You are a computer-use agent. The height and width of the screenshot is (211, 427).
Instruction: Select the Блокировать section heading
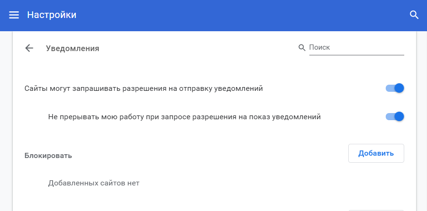(x=48, y=155)
